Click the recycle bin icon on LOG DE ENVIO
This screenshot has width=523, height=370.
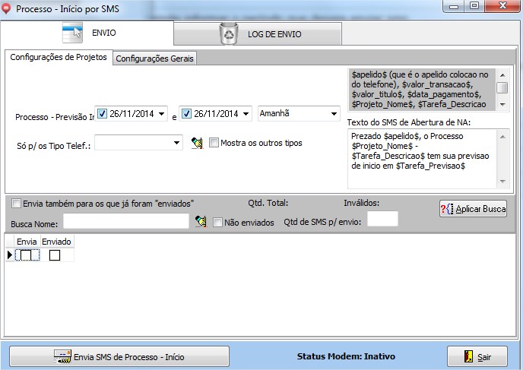[228, 33]
